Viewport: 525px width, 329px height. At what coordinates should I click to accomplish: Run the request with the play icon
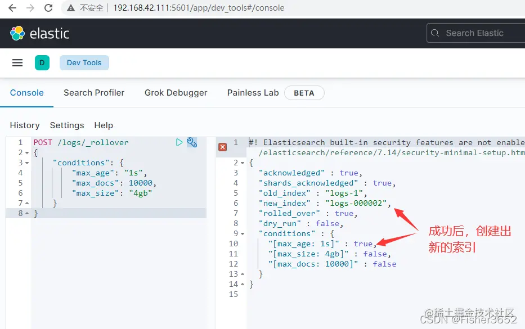coord(179,143)
